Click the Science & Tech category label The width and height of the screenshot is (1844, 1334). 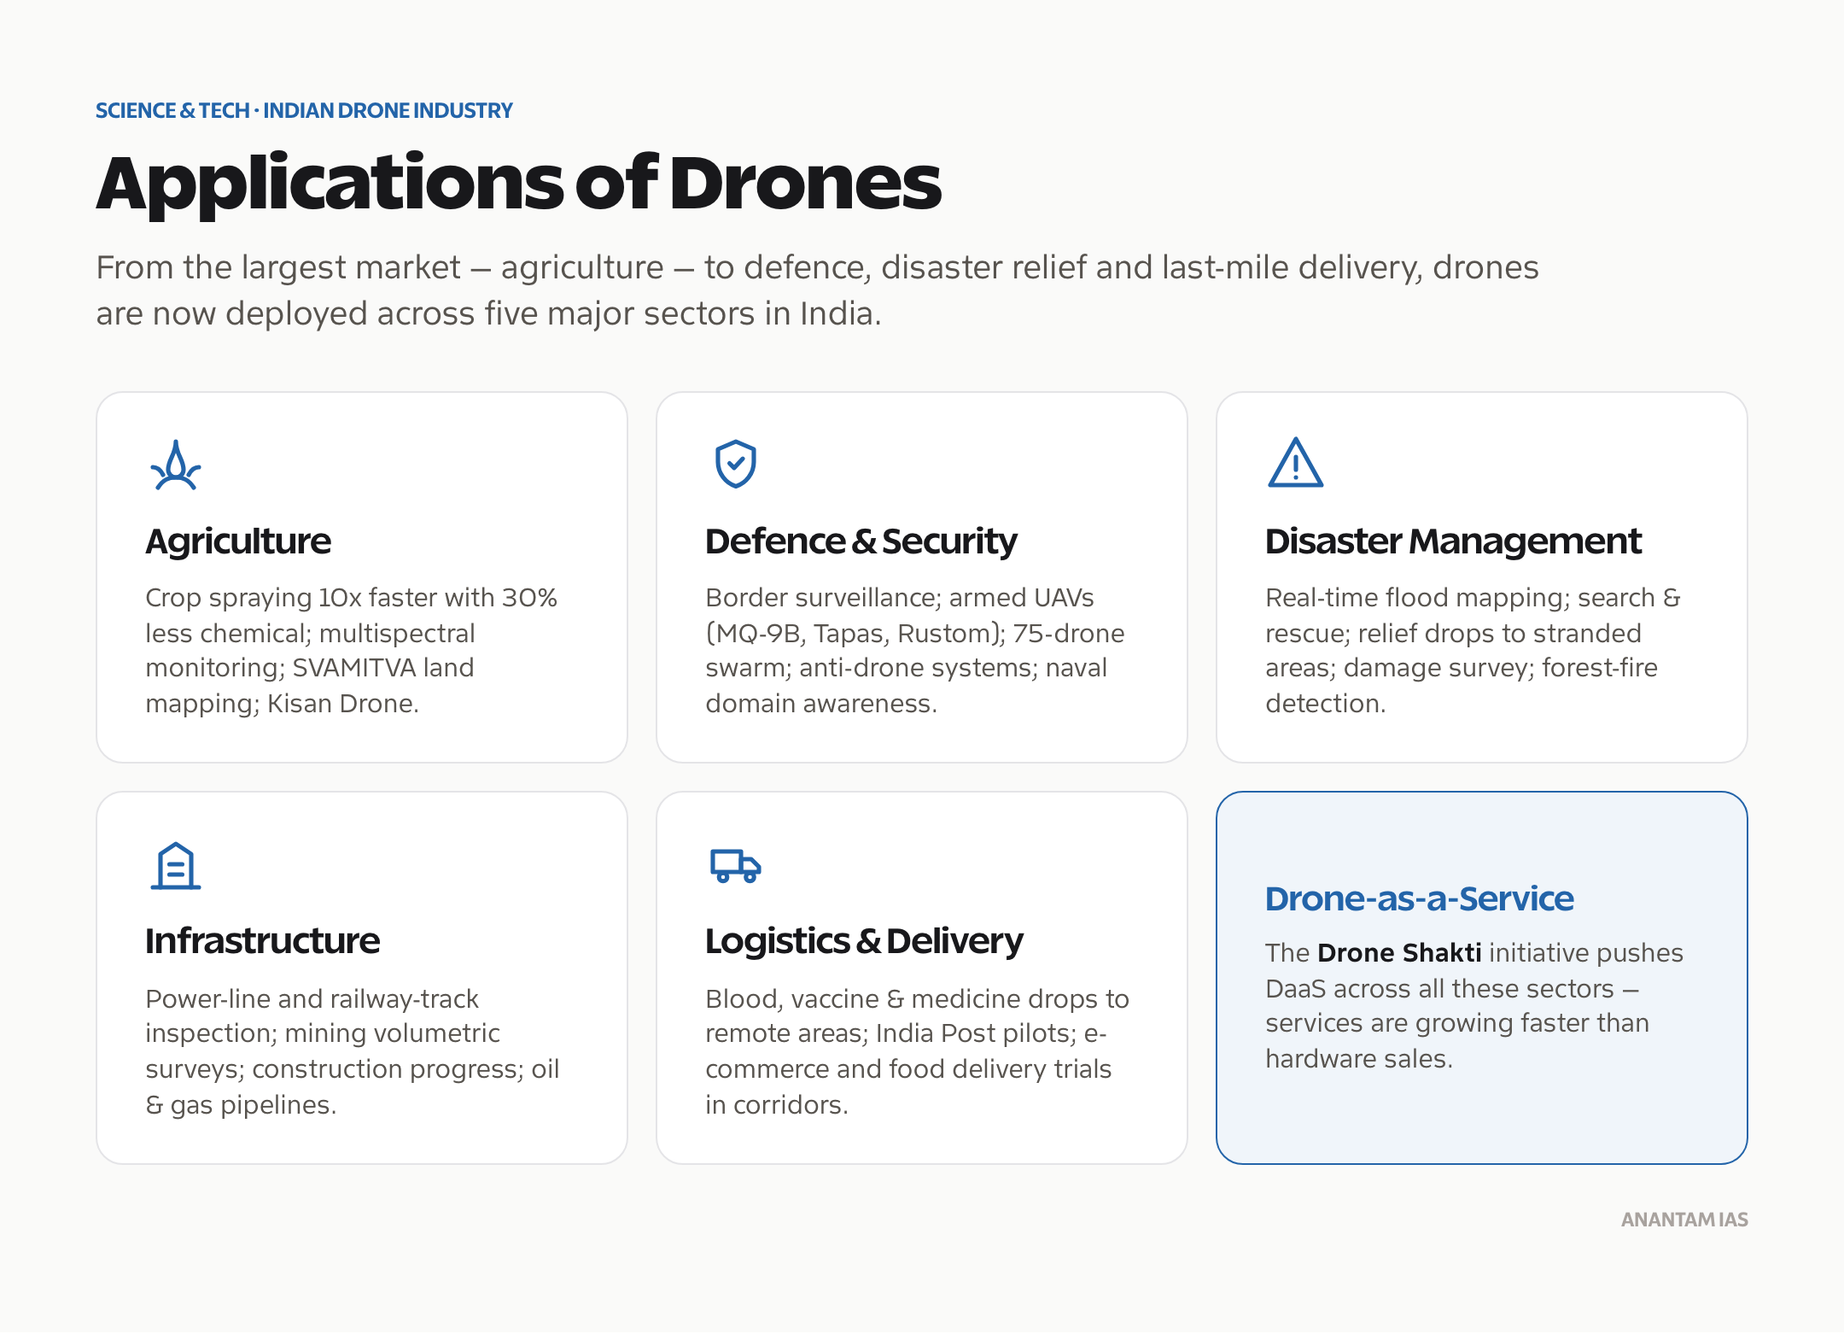pyautogui.click(x=304, y=111)
